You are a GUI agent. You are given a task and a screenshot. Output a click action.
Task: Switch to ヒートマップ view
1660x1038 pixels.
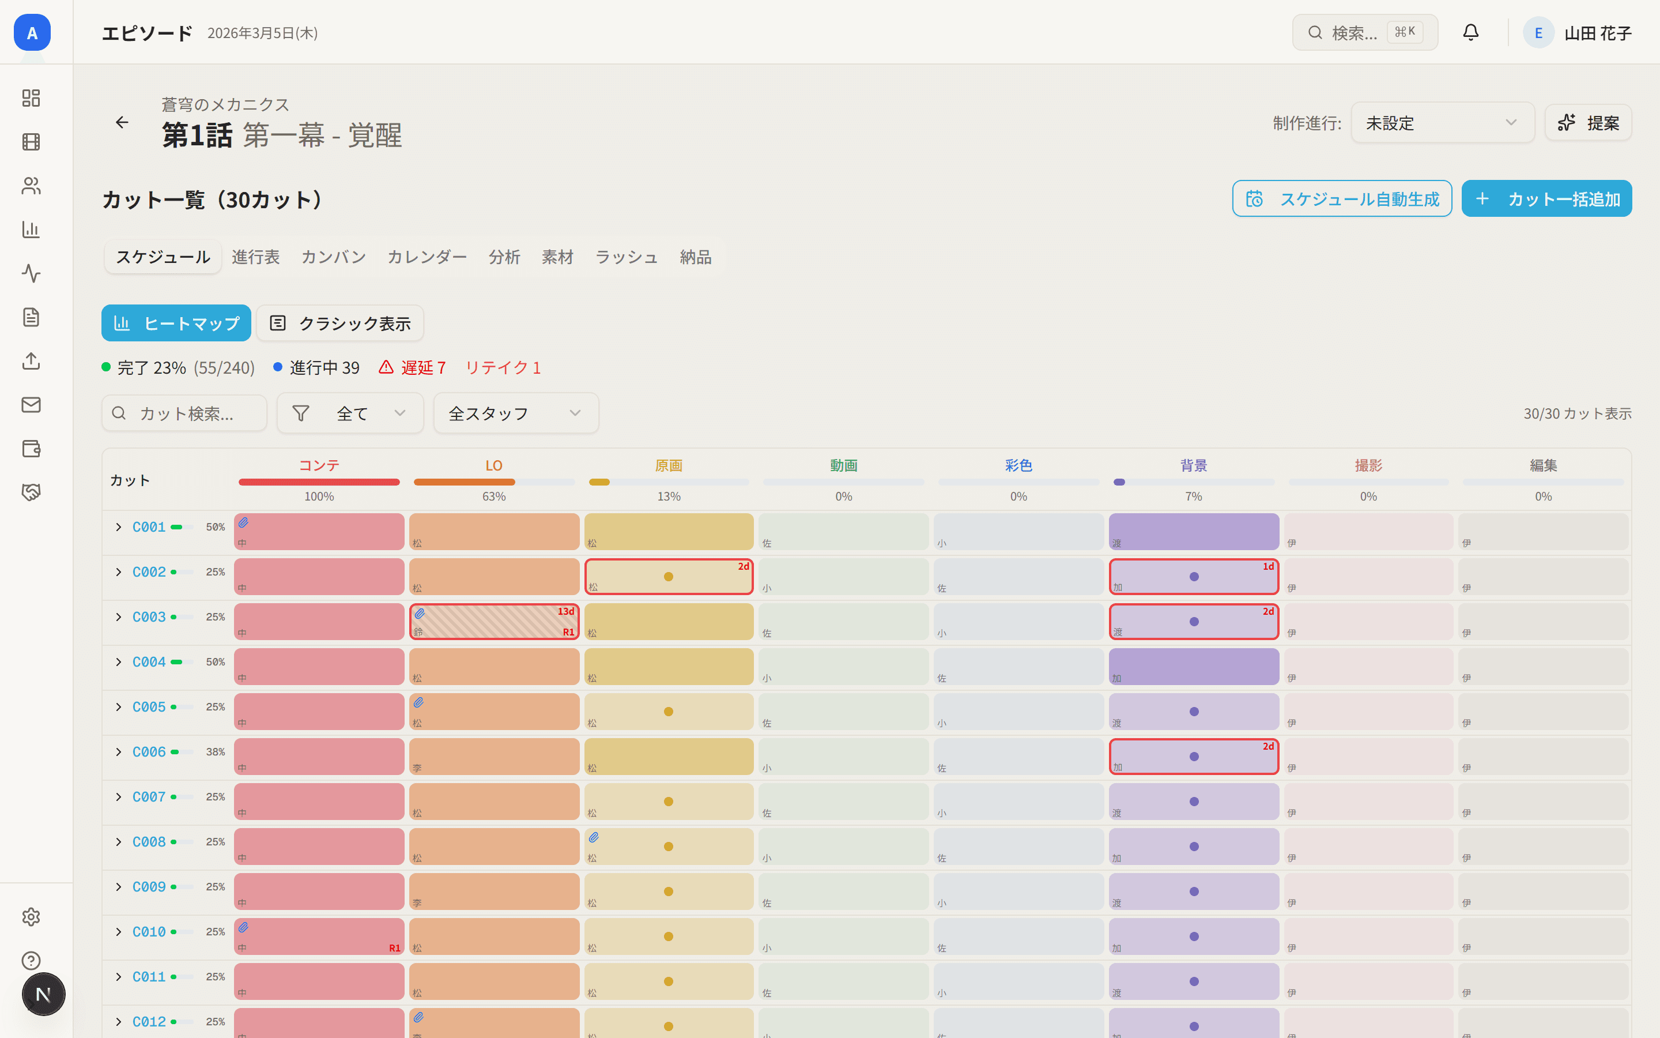tap(176, 324)
